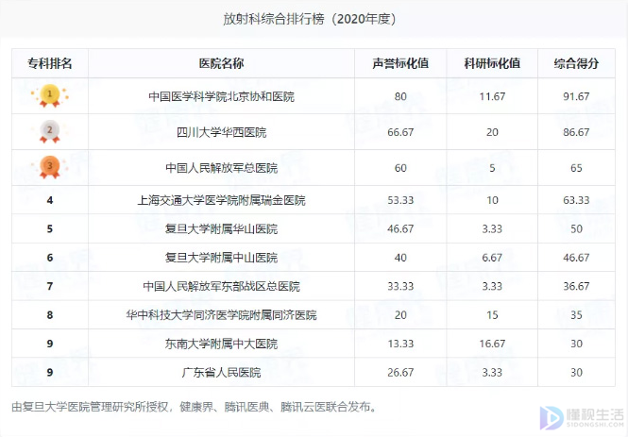Screen dimensions: 628x437
Task: Click rank number 8 cell
Action: pos(50,315)
